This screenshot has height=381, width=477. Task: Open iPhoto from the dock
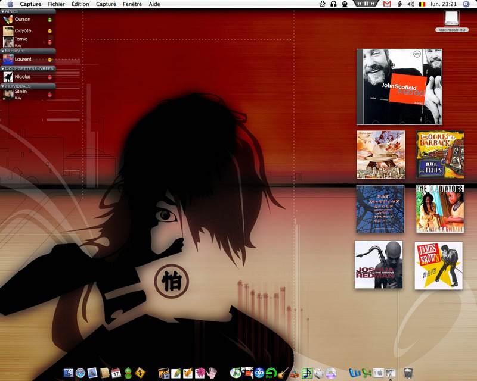pos(164,373)
